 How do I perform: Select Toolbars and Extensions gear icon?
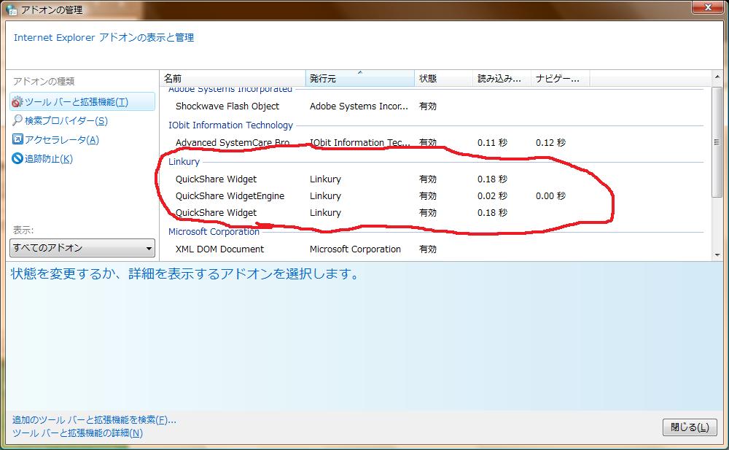coord(17,102)
